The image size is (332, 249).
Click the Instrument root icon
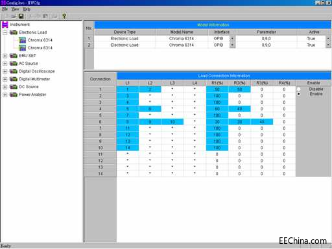[5, 25]
